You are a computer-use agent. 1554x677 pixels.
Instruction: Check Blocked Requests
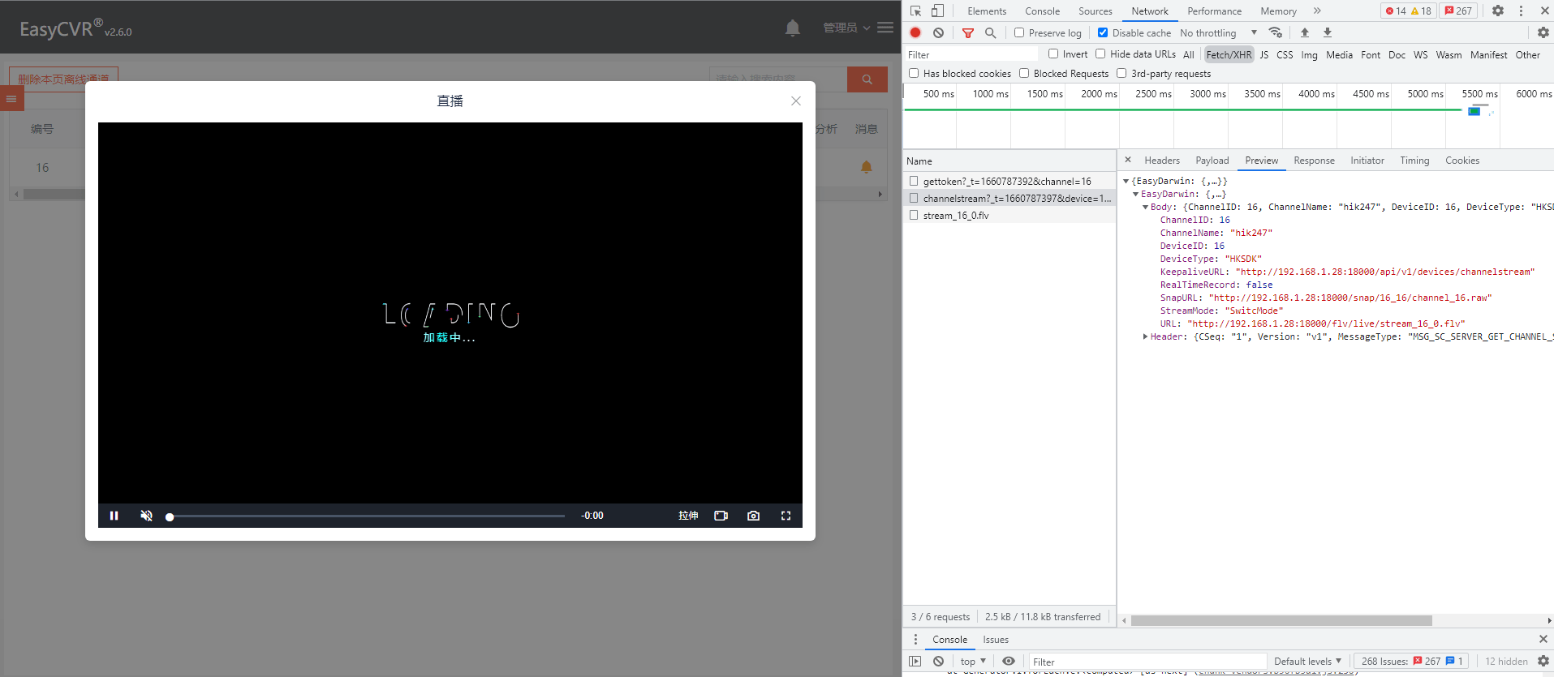pyautogui.click(x=1024, y=73)
